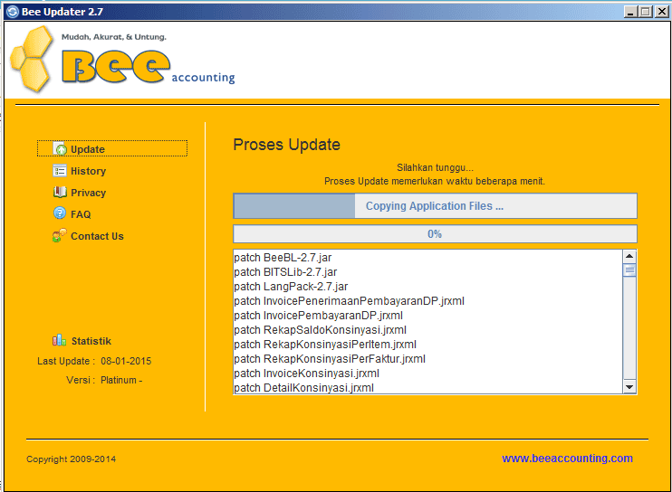
Task: Click the Bee accounting logo
Action: point(122,59)
